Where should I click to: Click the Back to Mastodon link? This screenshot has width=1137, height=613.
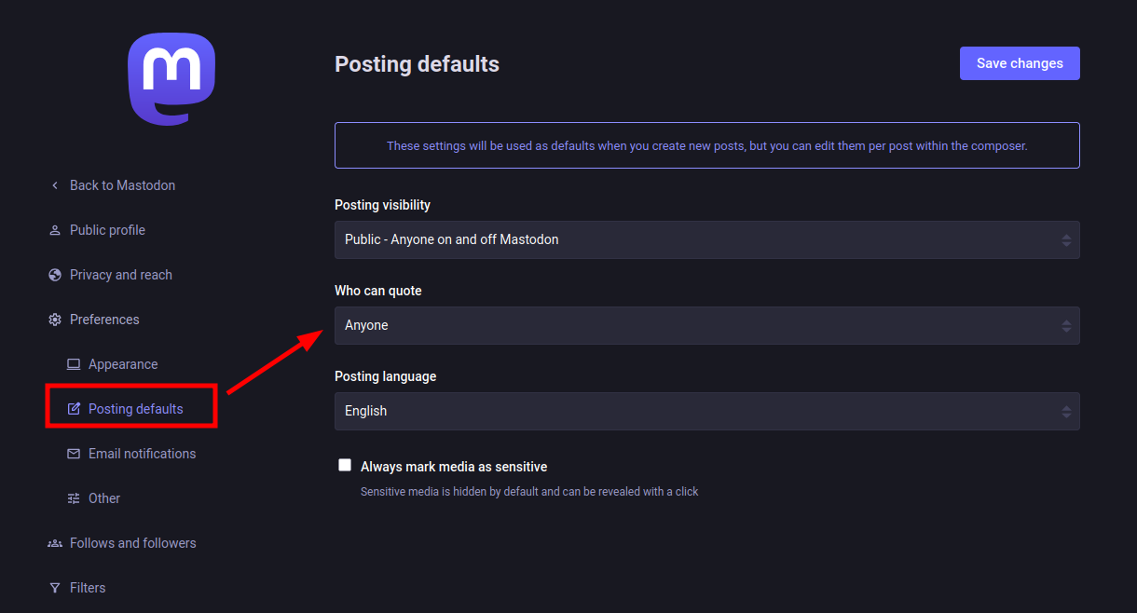pos(122,185)
